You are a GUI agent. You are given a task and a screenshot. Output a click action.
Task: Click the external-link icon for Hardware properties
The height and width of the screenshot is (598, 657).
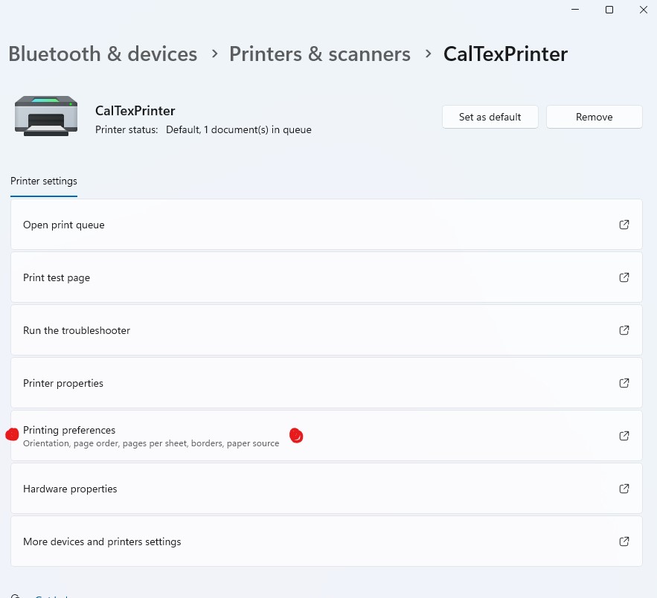pyautogui.click(x=624, y=489)
